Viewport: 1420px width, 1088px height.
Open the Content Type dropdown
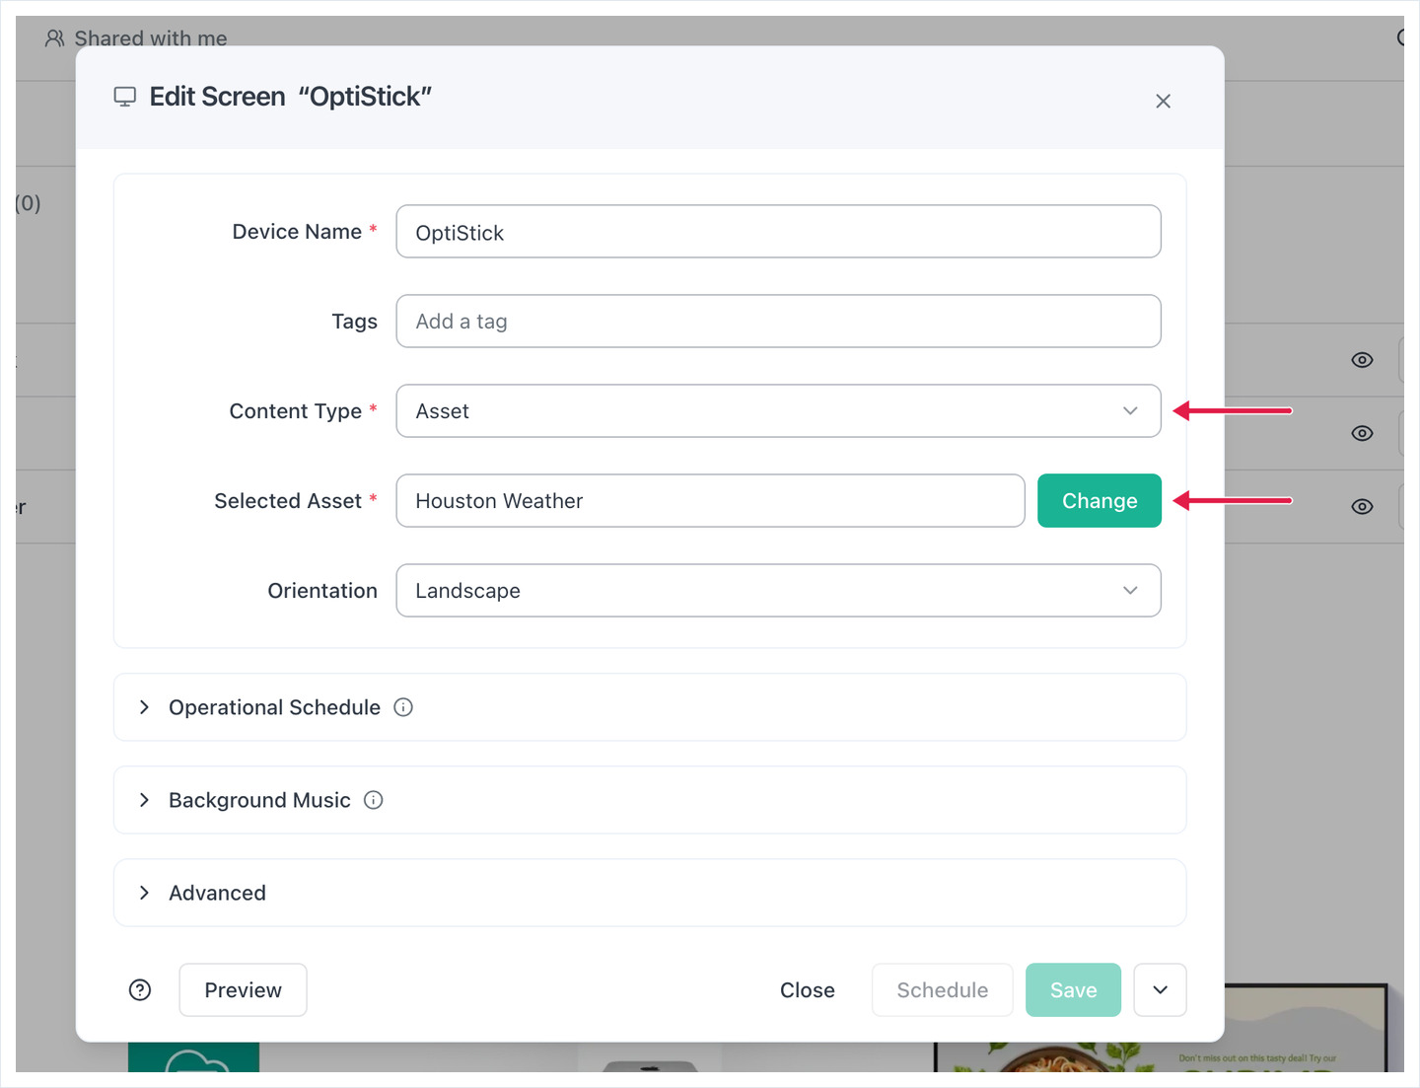tap(778, 411)
